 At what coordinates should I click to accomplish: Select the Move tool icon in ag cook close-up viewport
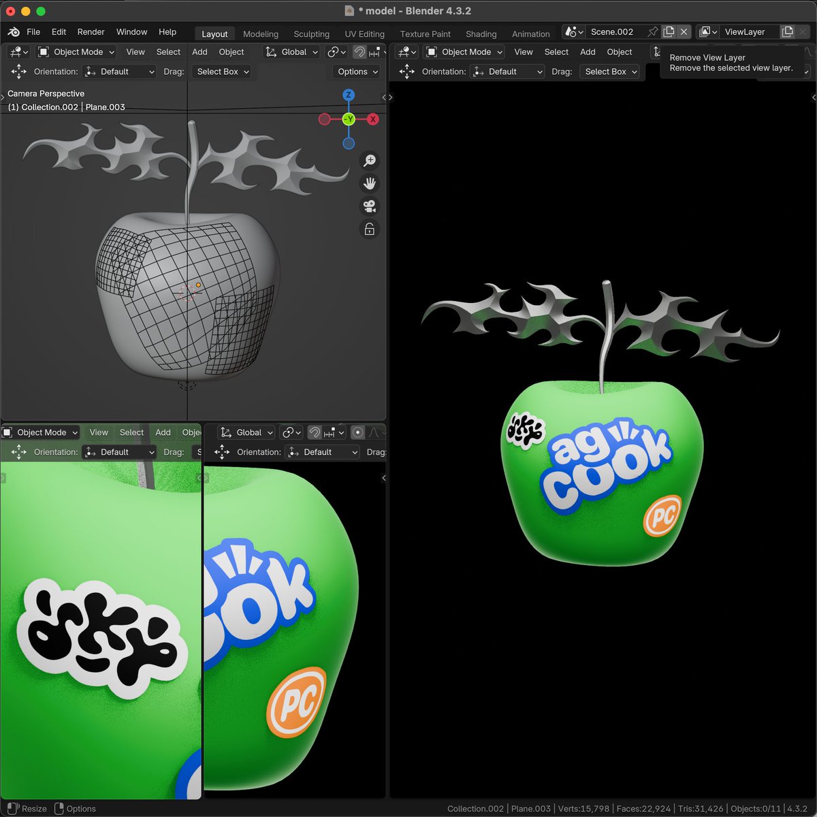pyautogui.click(x=222, y=452)
